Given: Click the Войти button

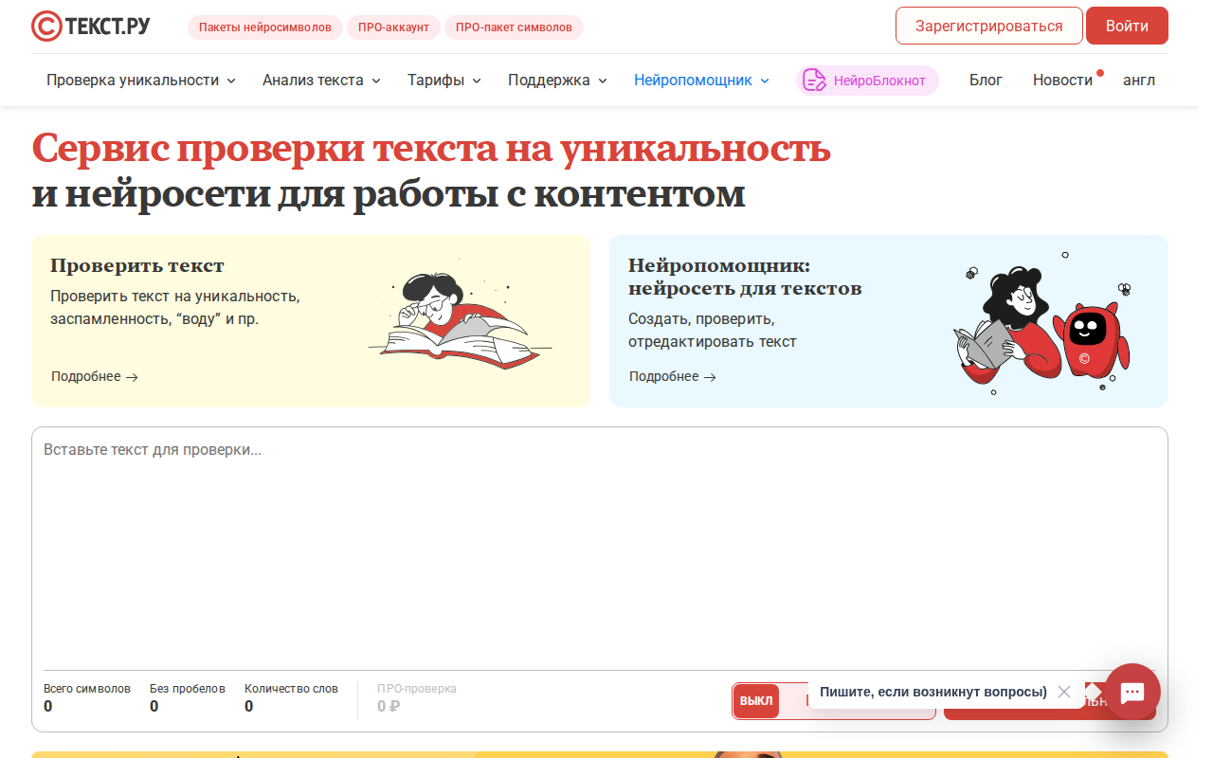Looking at the screenshot, I should [1127, 26].
